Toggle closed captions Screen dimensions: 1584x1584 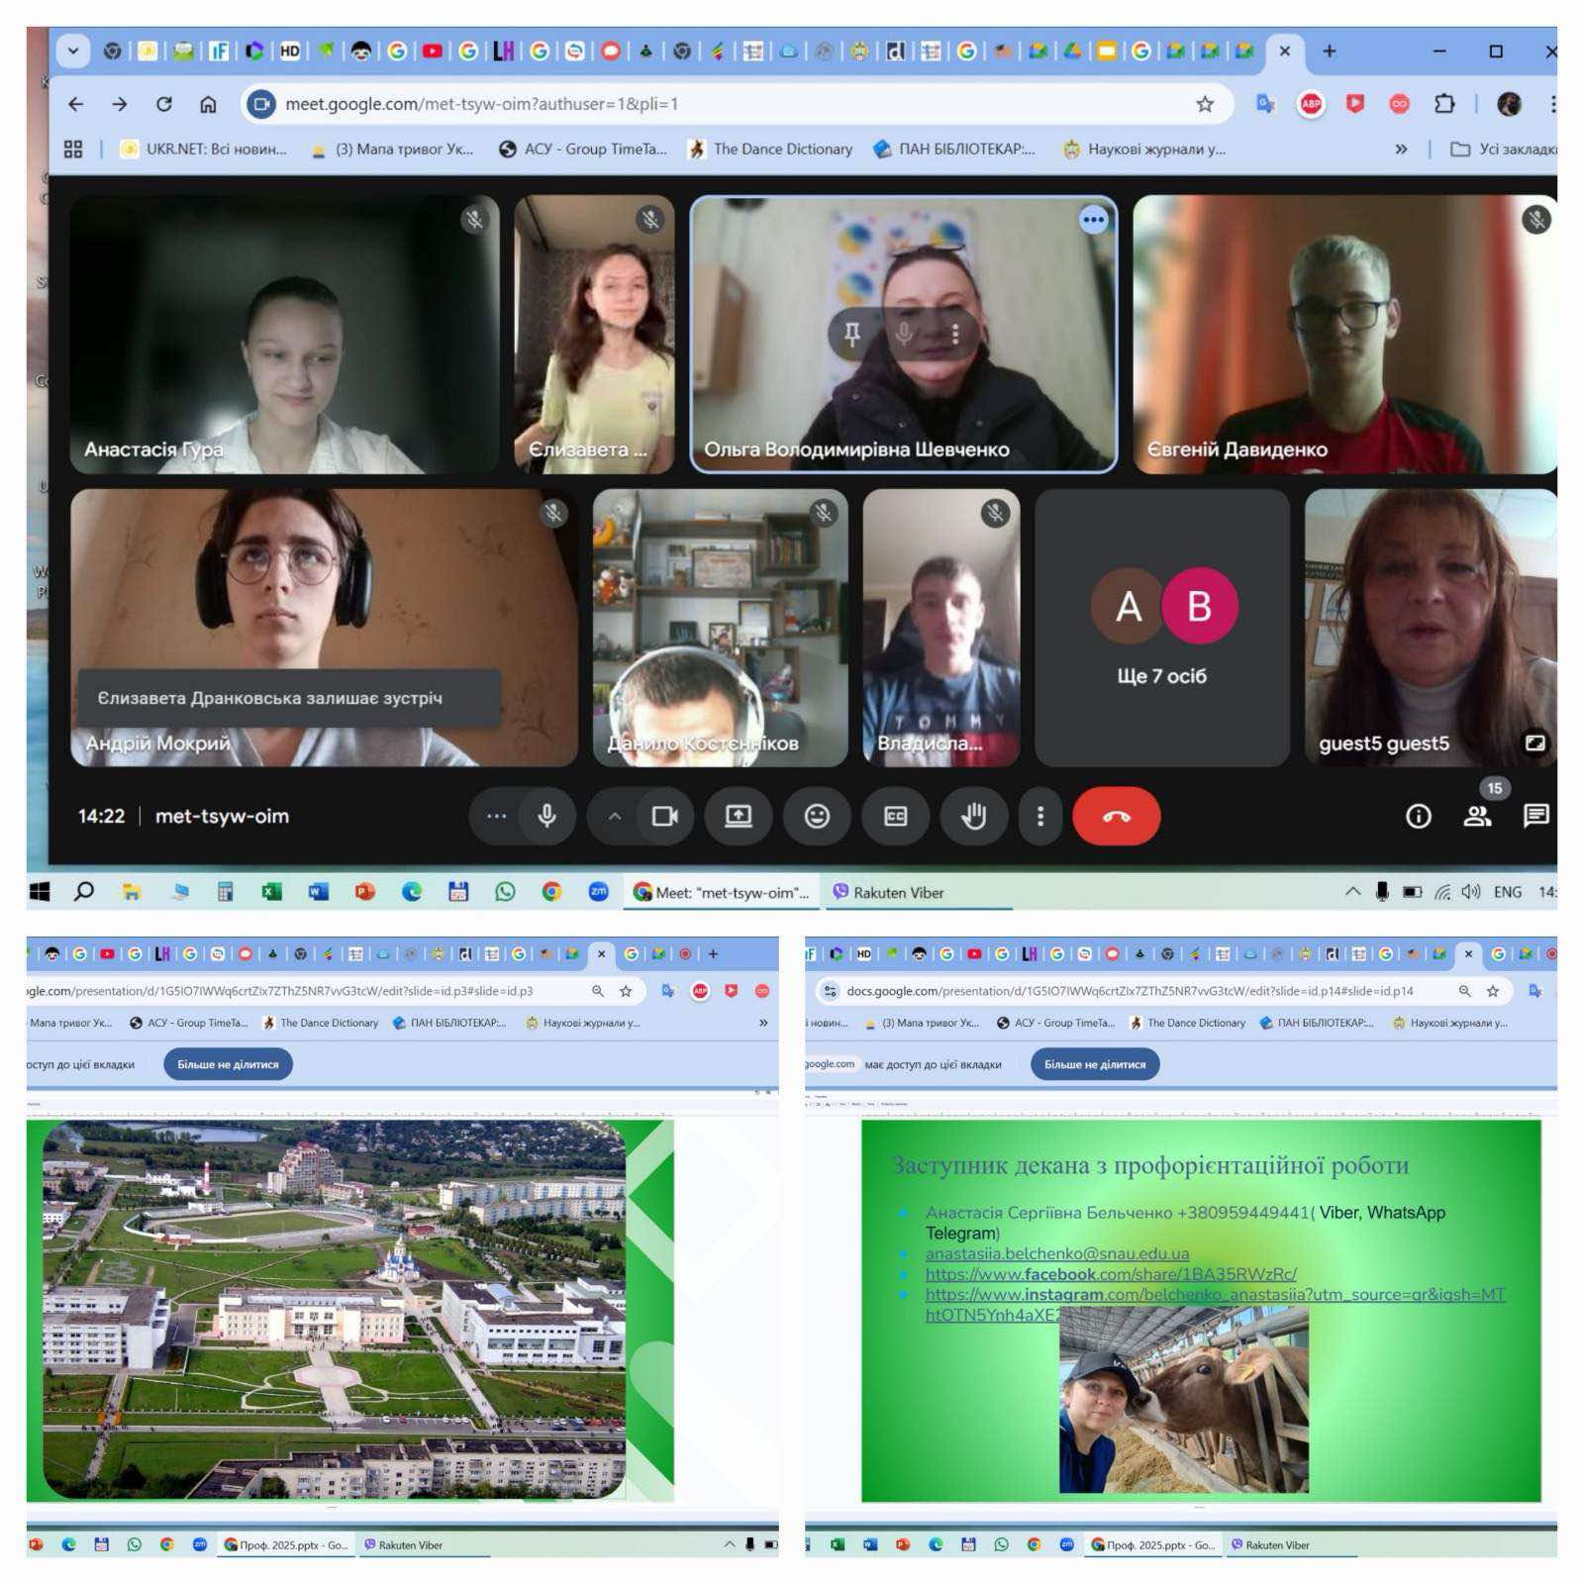[x=895, y=816]
